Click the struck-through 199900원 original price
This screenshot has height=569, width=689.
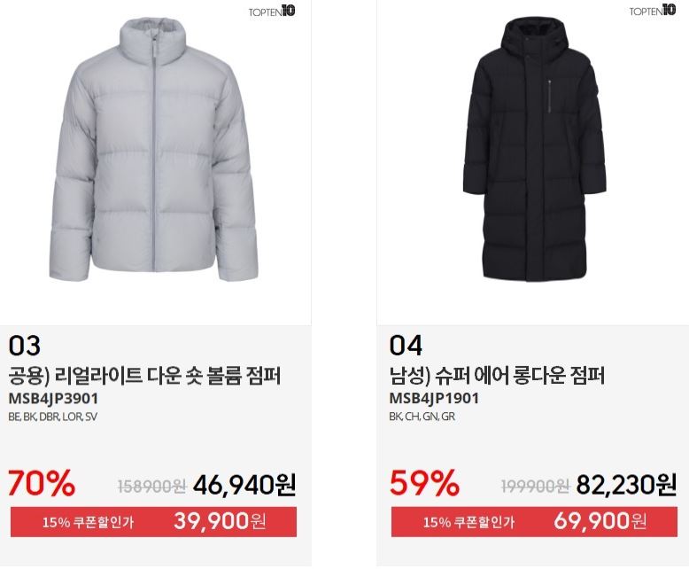(x=536, y=487)
